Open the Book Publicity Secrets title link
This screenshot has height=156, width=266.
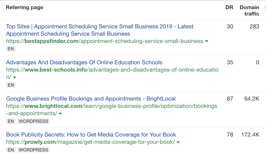(x=91, y=135)
